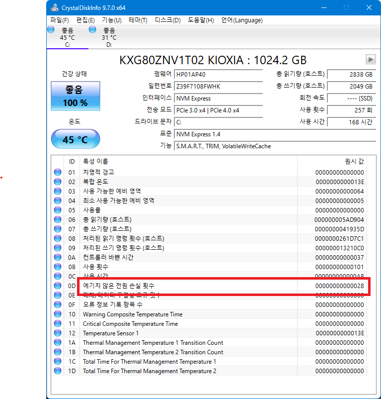Open the 언어(Language) menu
Screen dimensions: 381x399
coord(242,20)
